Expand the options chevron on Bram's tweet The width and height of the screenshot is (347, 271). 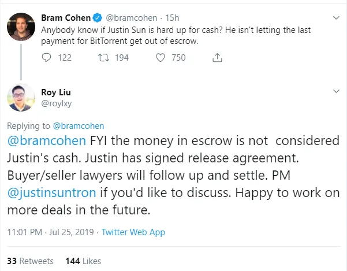tap(336, 17)
